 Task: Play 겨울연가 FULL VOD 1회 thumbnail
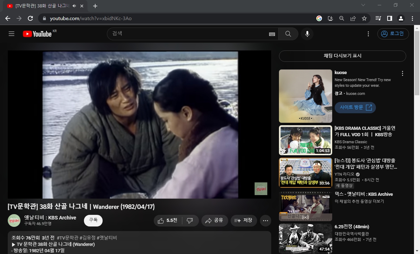(x=305, y=140)
